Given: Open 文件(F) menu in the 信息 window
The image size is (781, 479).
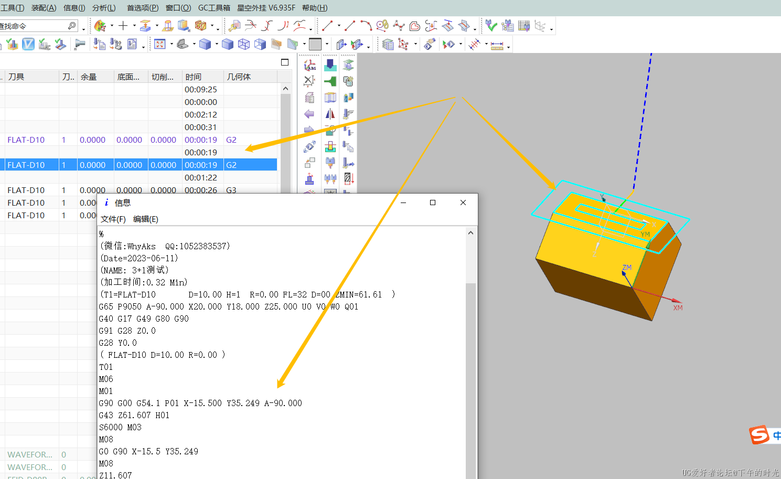Looking at the screenshot, I should [x=113, y=219].
